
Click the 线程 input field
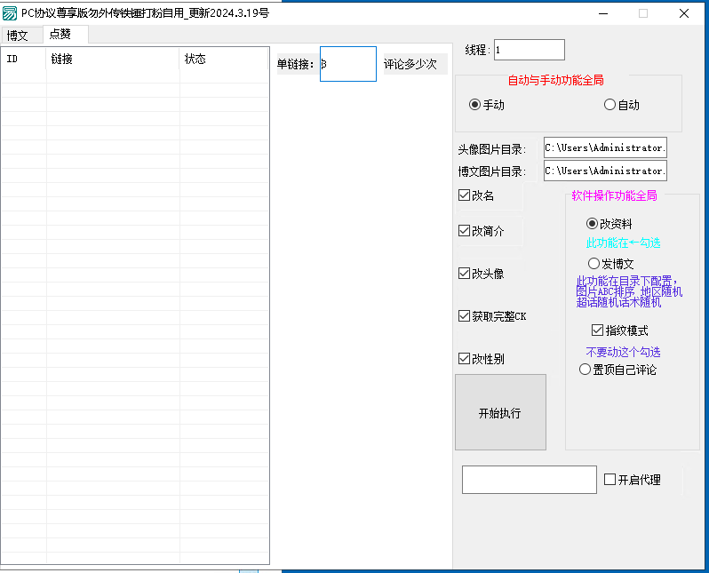(x=529, y=50)
